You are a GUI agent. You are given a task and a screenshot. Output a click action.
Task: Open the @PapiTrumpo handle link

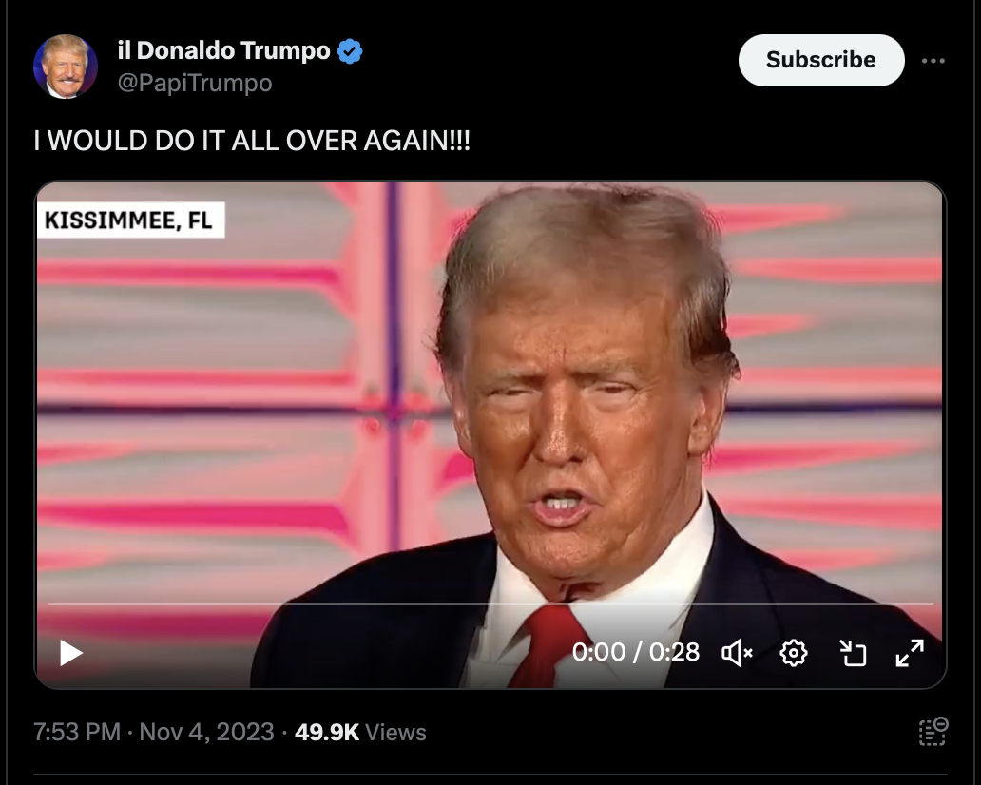pos(195,84)
